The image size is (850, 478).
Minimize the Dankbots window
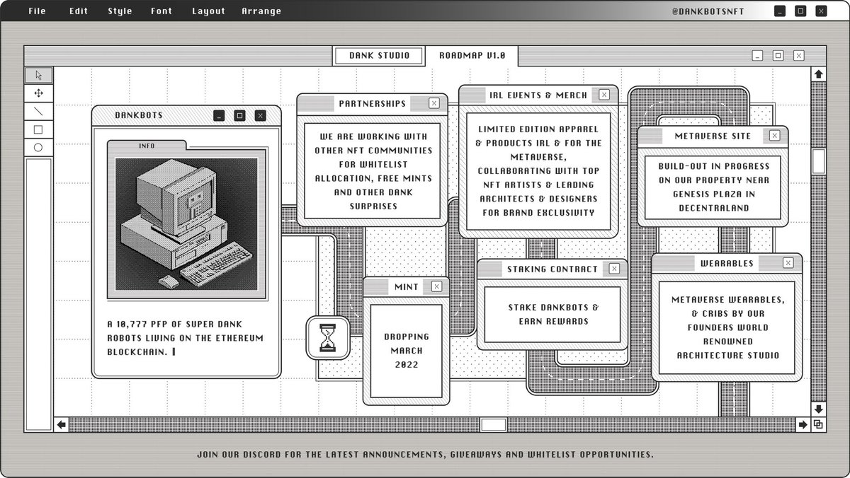click(219, 115)
